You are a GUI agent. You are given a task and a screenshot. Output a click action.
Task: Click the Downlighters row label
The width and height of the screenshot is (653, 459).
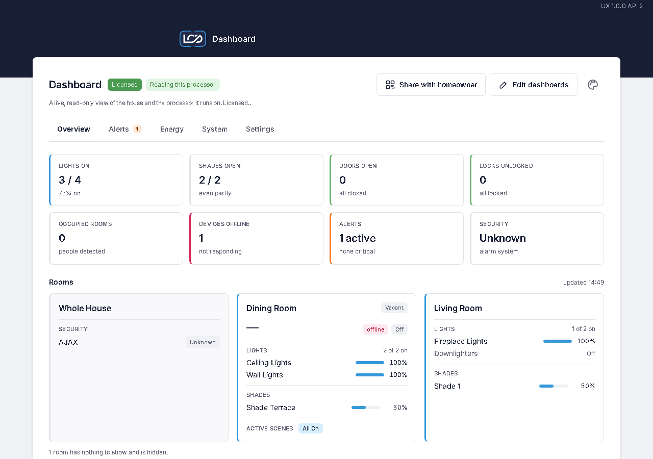(456, 353)
